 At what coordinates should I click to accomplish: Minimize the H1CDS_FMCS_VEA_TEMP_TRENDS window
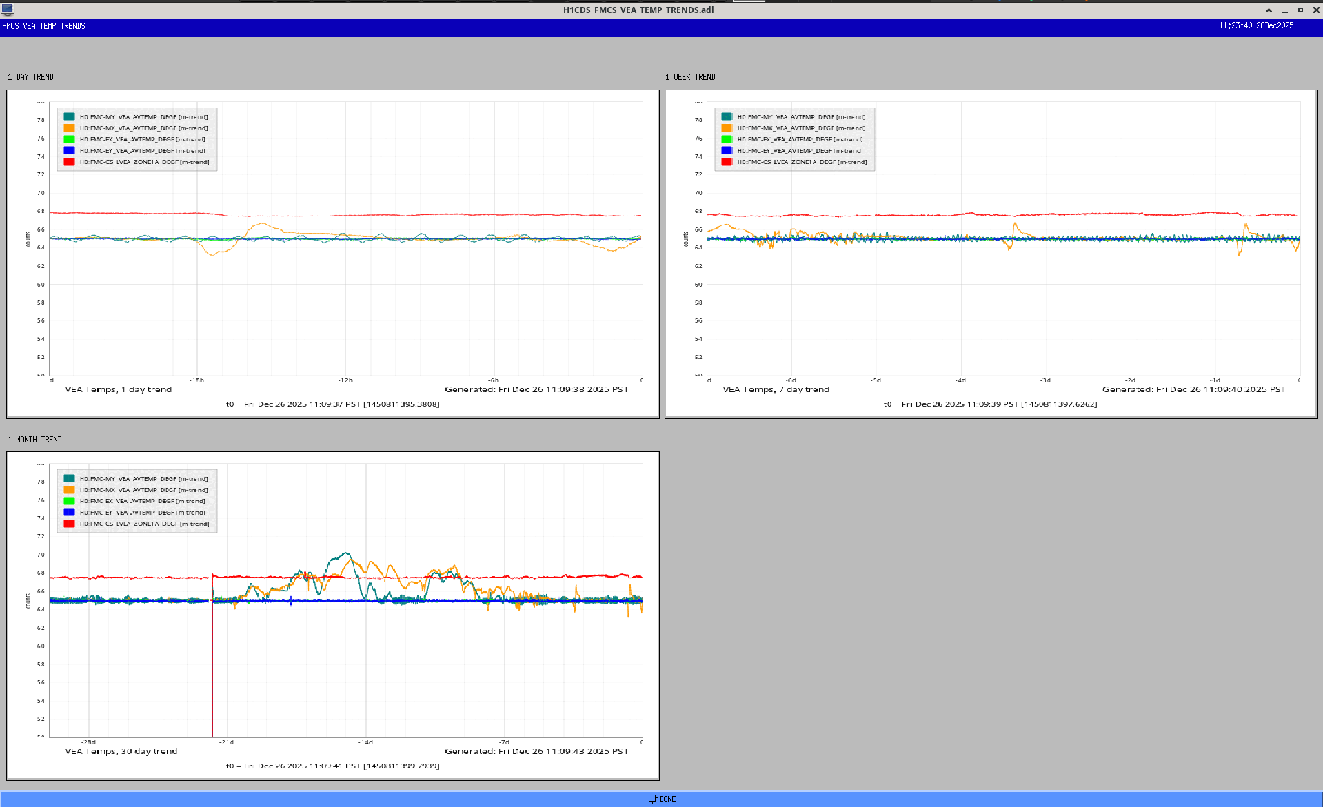1284,10
